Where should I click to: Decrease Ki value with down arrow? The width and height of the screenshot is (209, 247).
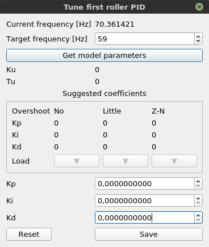point(198,203)
